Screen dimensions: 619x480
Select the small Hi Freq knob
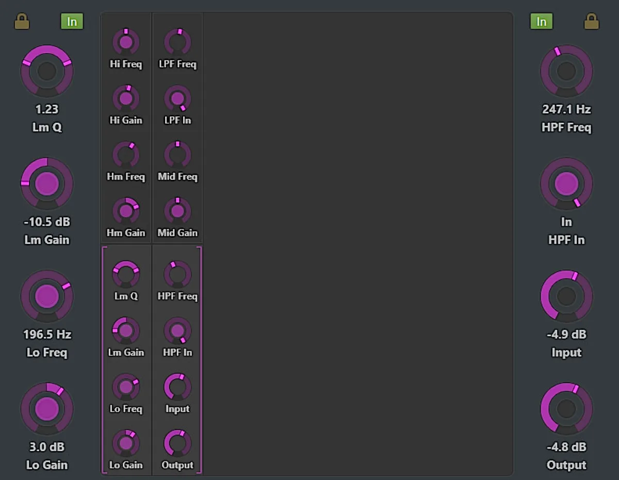(x=126, y=42)
